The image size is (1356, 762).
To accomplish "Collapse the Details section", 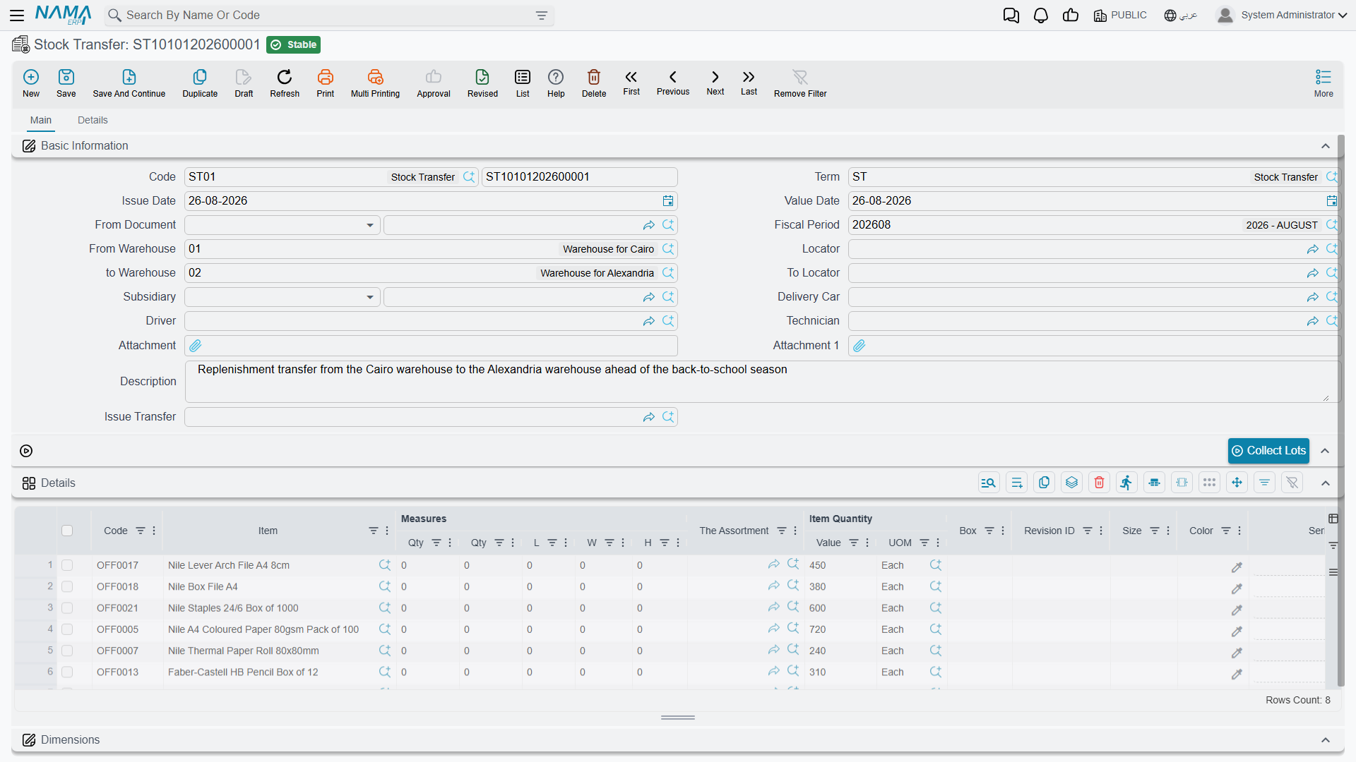I will [x=1326, y=483].
